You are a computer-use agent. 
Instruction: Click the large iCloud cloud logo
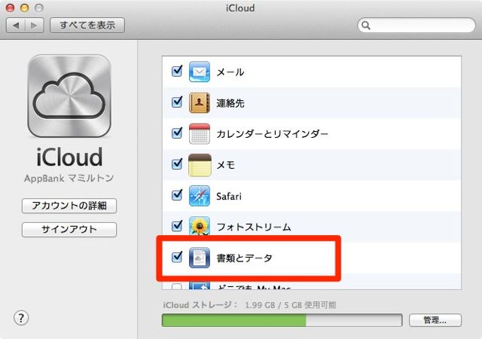(x=69, y=96)
